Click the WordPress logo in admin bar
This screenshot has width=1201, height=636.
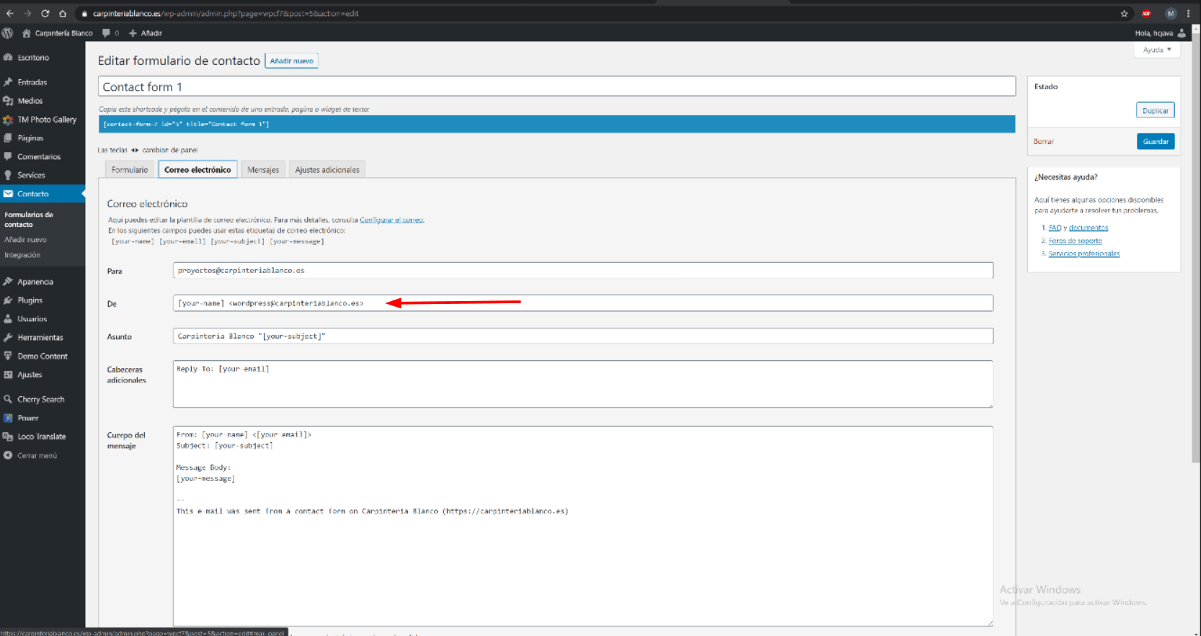8,33
